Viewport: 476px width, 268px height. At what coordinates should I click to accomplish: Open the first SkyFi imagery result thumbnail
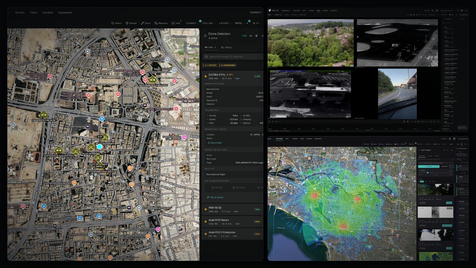436,189
